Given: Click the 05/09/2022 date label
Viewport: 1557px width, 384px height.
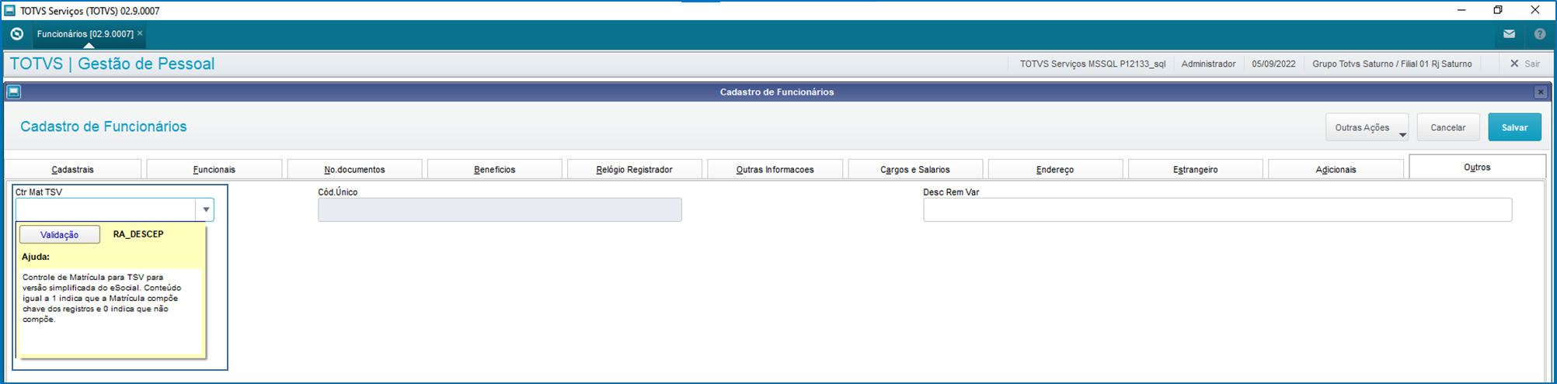Looking at the screenshot, I should [x=1273, y=64].
